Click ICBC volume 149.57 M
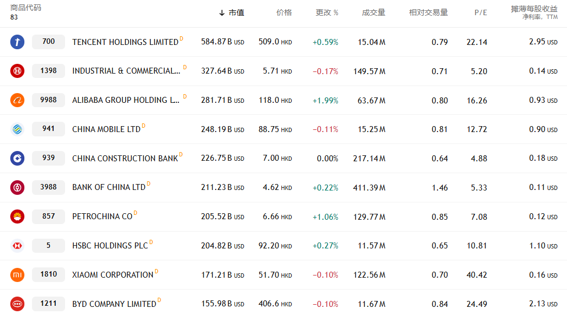Image resolution: width=567 pixels, height=315 pixels. (x=369, y=71)
